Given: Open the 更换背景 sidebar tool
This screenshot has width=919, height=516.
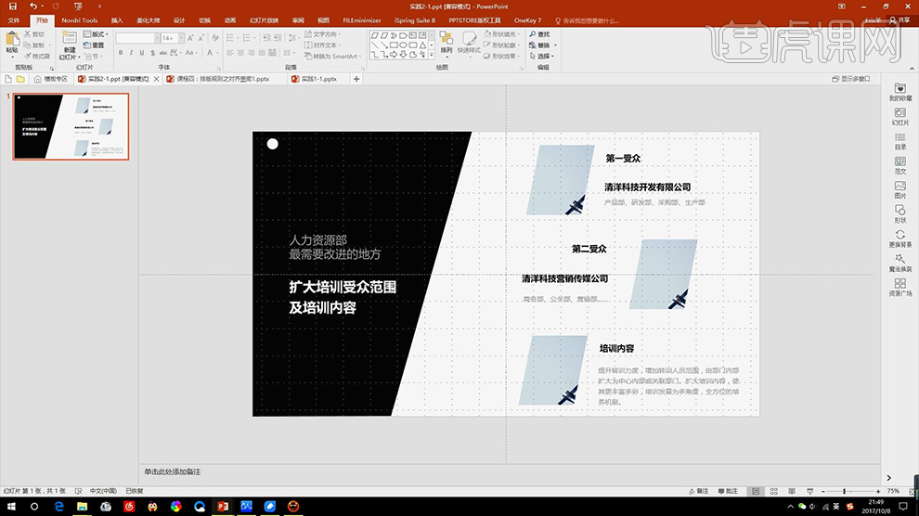Looking at the screenshot, I should point(900,239).
